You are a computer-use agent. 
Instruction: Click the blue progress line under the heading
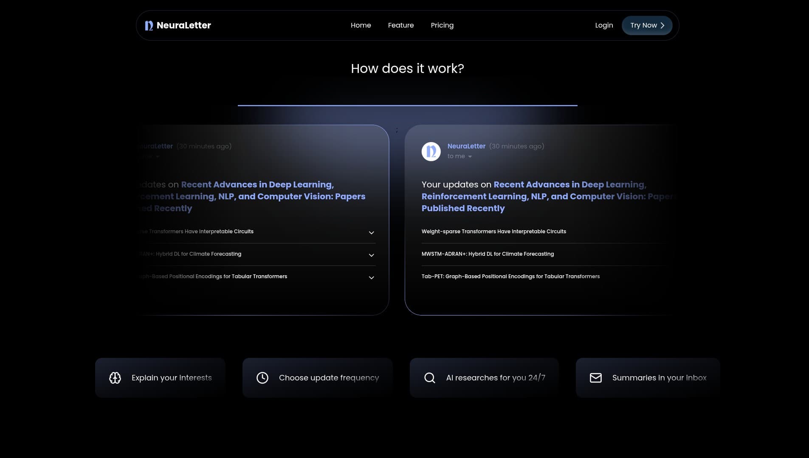407,105
